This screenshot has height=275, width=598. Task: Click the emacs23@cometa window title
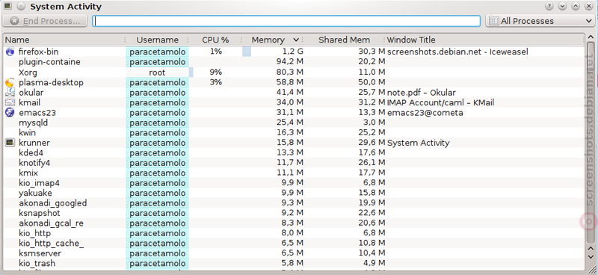[x=425, y=113]
